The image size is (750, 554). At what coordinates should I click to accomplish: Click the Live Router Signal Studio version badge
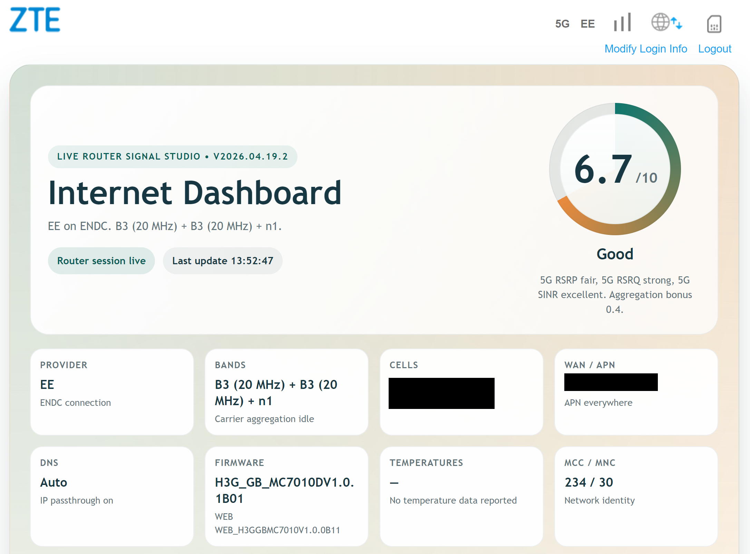pos(173,156)
